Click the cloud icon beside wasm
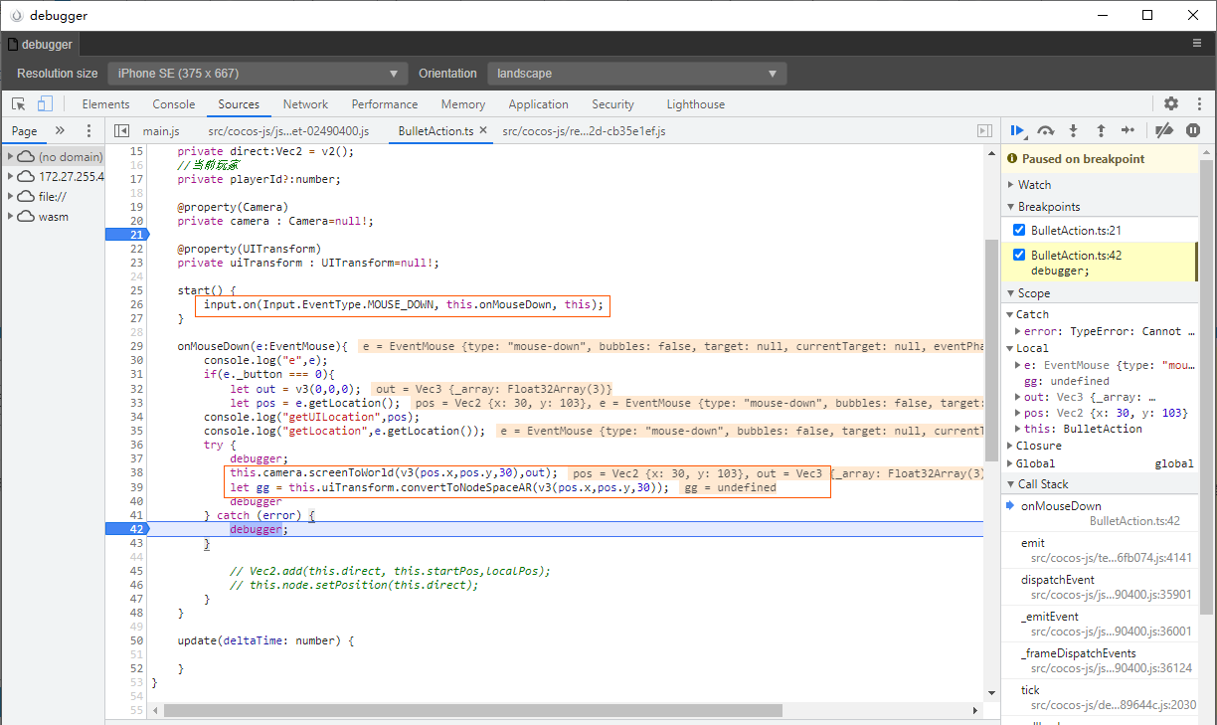 (x=27, y=217)
